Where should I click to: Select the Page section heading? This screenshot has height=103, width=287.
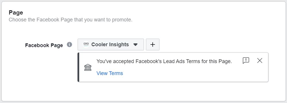[x=16, y=13]
